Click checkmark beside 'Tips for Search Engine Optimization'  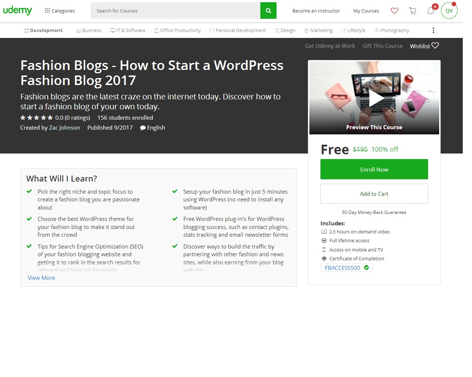point(29,246)
